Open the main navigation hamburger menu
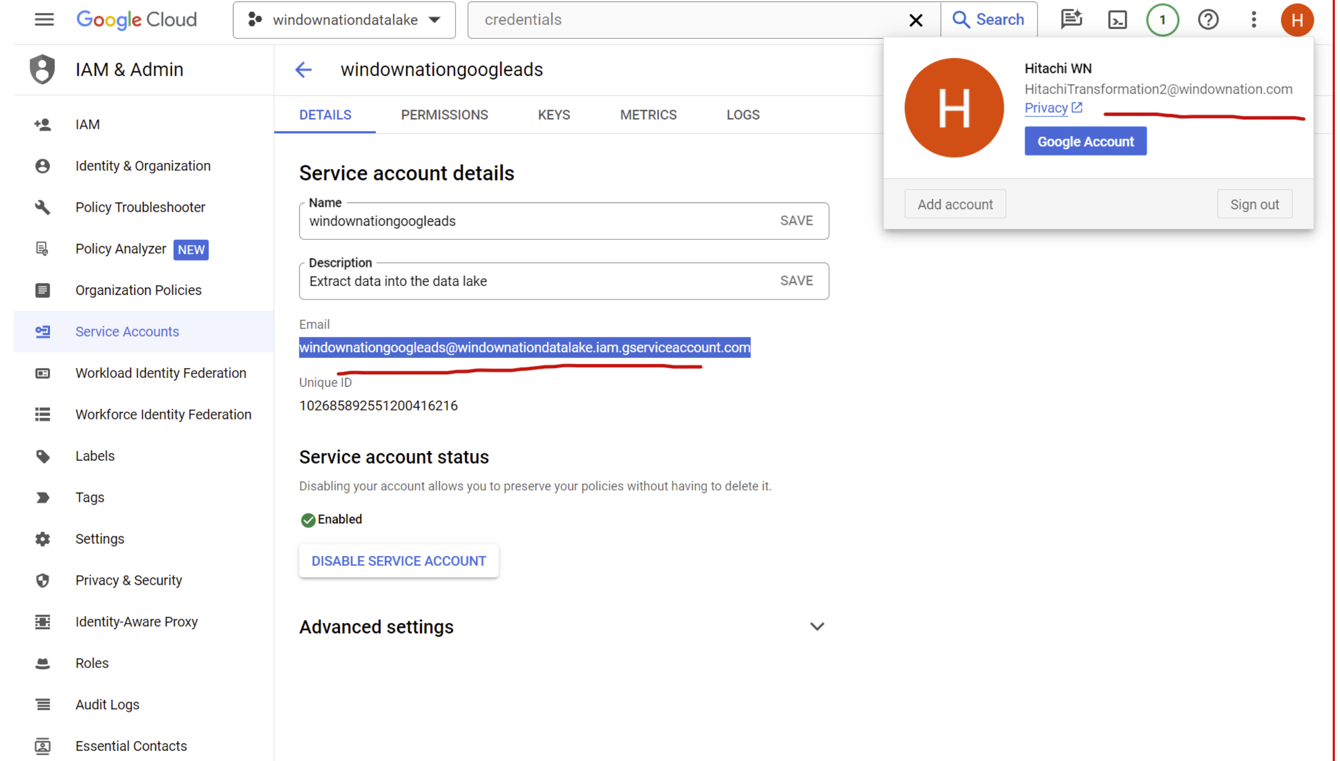 click(45, 20)
